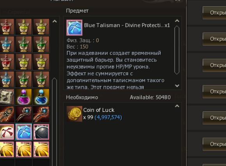Click the description scroll down arrow
The height and width of the screenshot is (166, 226).
point(177,86)
